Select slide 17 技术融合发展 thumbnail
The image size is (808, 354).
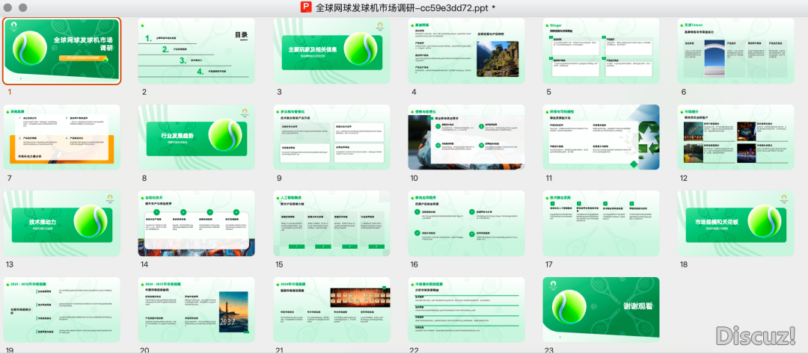point(601,224)
